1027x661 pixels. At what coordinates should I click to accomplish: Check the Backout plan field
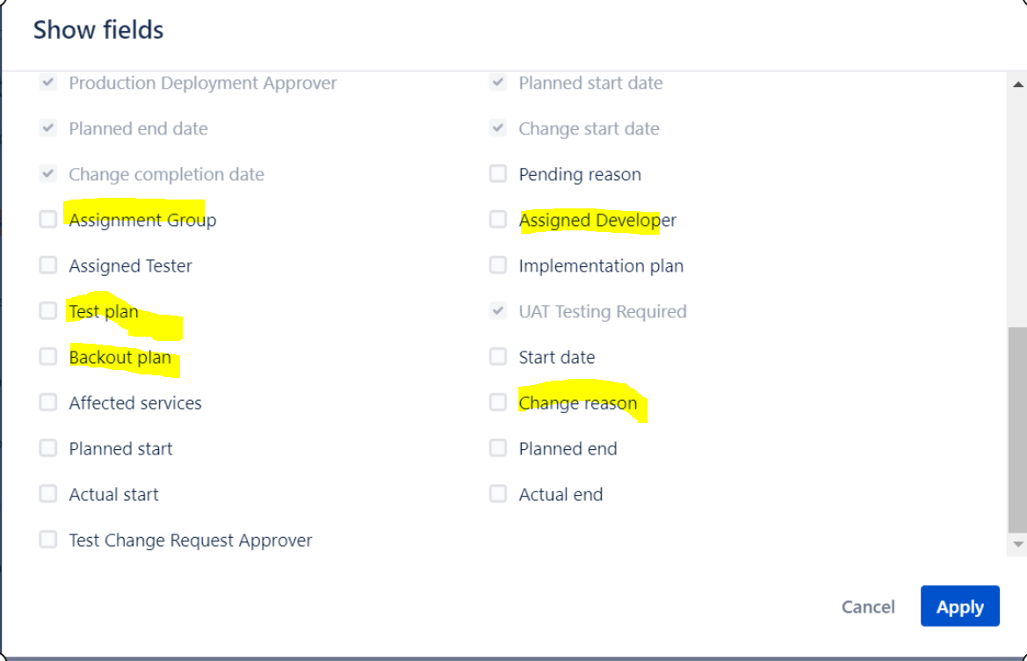pos(47,356)
